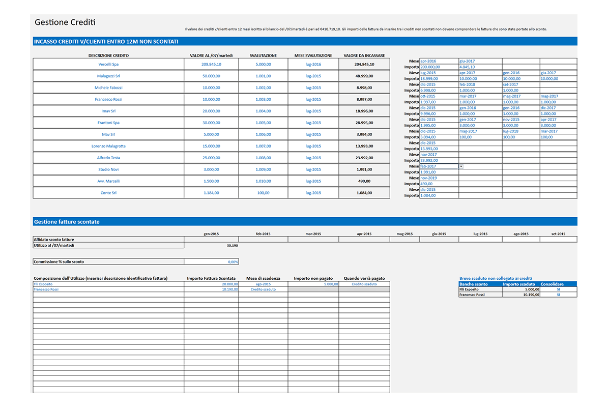The height and width of the screenshot is (407, 607).
Task: Select the 5.000,00 svalutazione of Vercelli Spa
Action: click(x=263, y=64)
